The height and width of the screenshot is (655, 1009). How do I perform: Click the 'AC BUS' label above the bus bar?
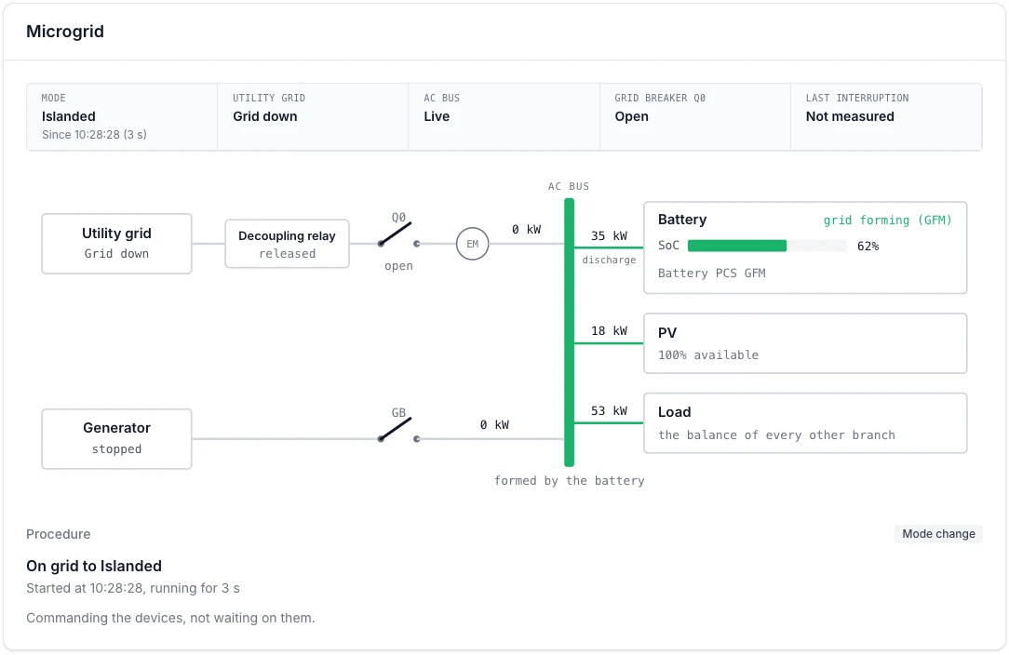point(569,187)
